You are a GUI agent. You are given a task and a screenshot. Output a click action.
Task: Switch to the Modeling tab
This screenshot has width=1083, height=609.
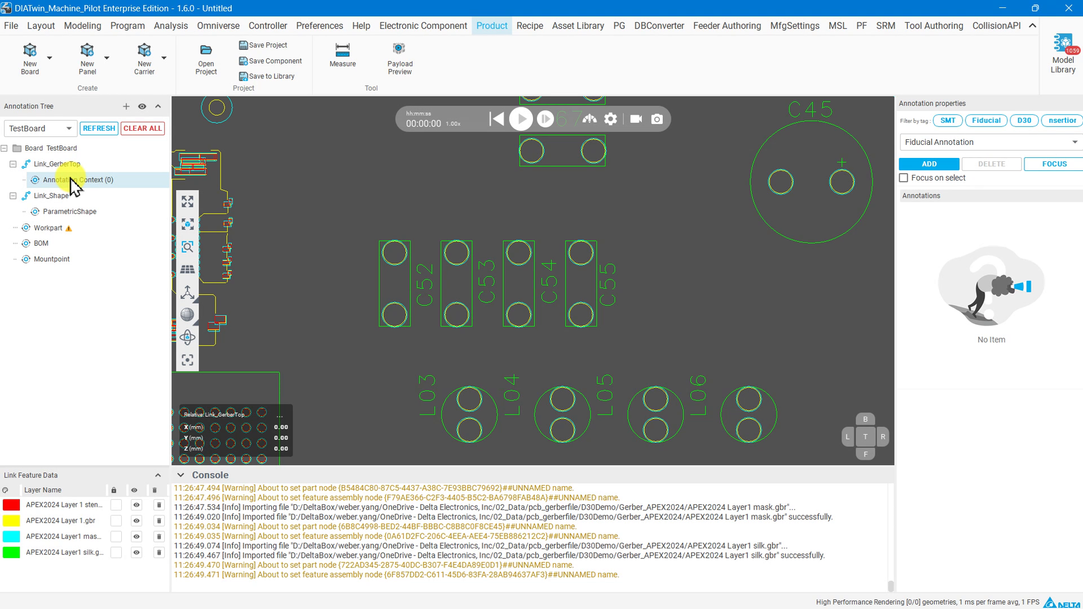[x=82, y=25]
